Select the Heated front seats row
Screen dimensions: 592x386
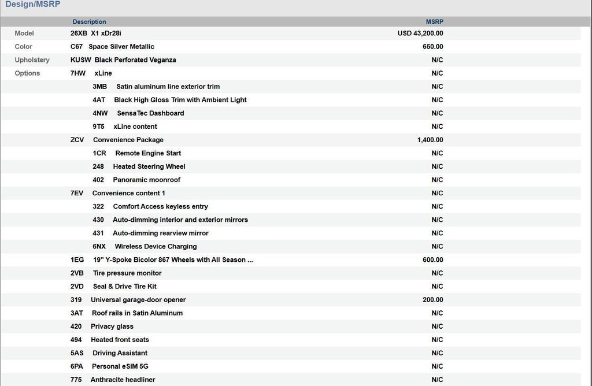click(119, 340)
